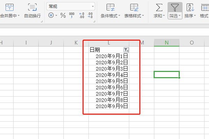Select column O header
The image size is (209, 139).
tap(192, 43)
